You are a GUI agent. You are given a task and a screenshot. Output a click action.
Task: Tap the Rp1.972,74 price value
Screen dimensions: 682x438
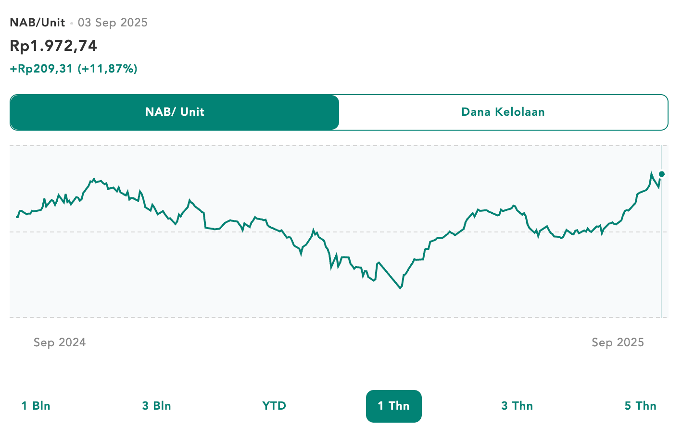[53, 46]
